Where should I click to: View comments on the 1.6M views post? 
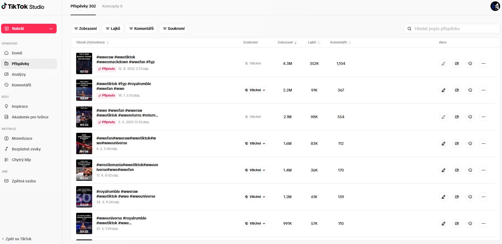click(x=470, y=143)
